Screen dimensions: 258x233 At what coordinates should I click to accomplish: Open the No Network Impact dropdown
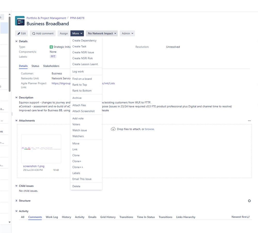point(102,33)
